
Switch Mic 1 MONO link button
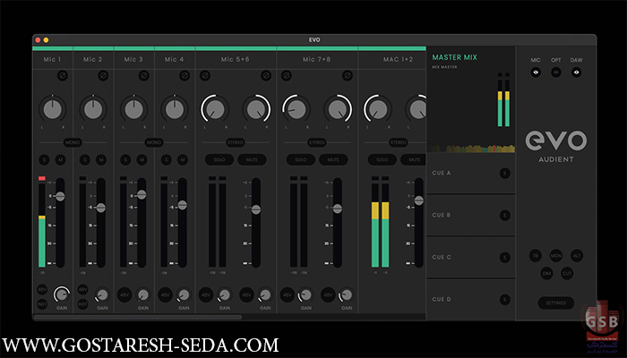(73, 141)
